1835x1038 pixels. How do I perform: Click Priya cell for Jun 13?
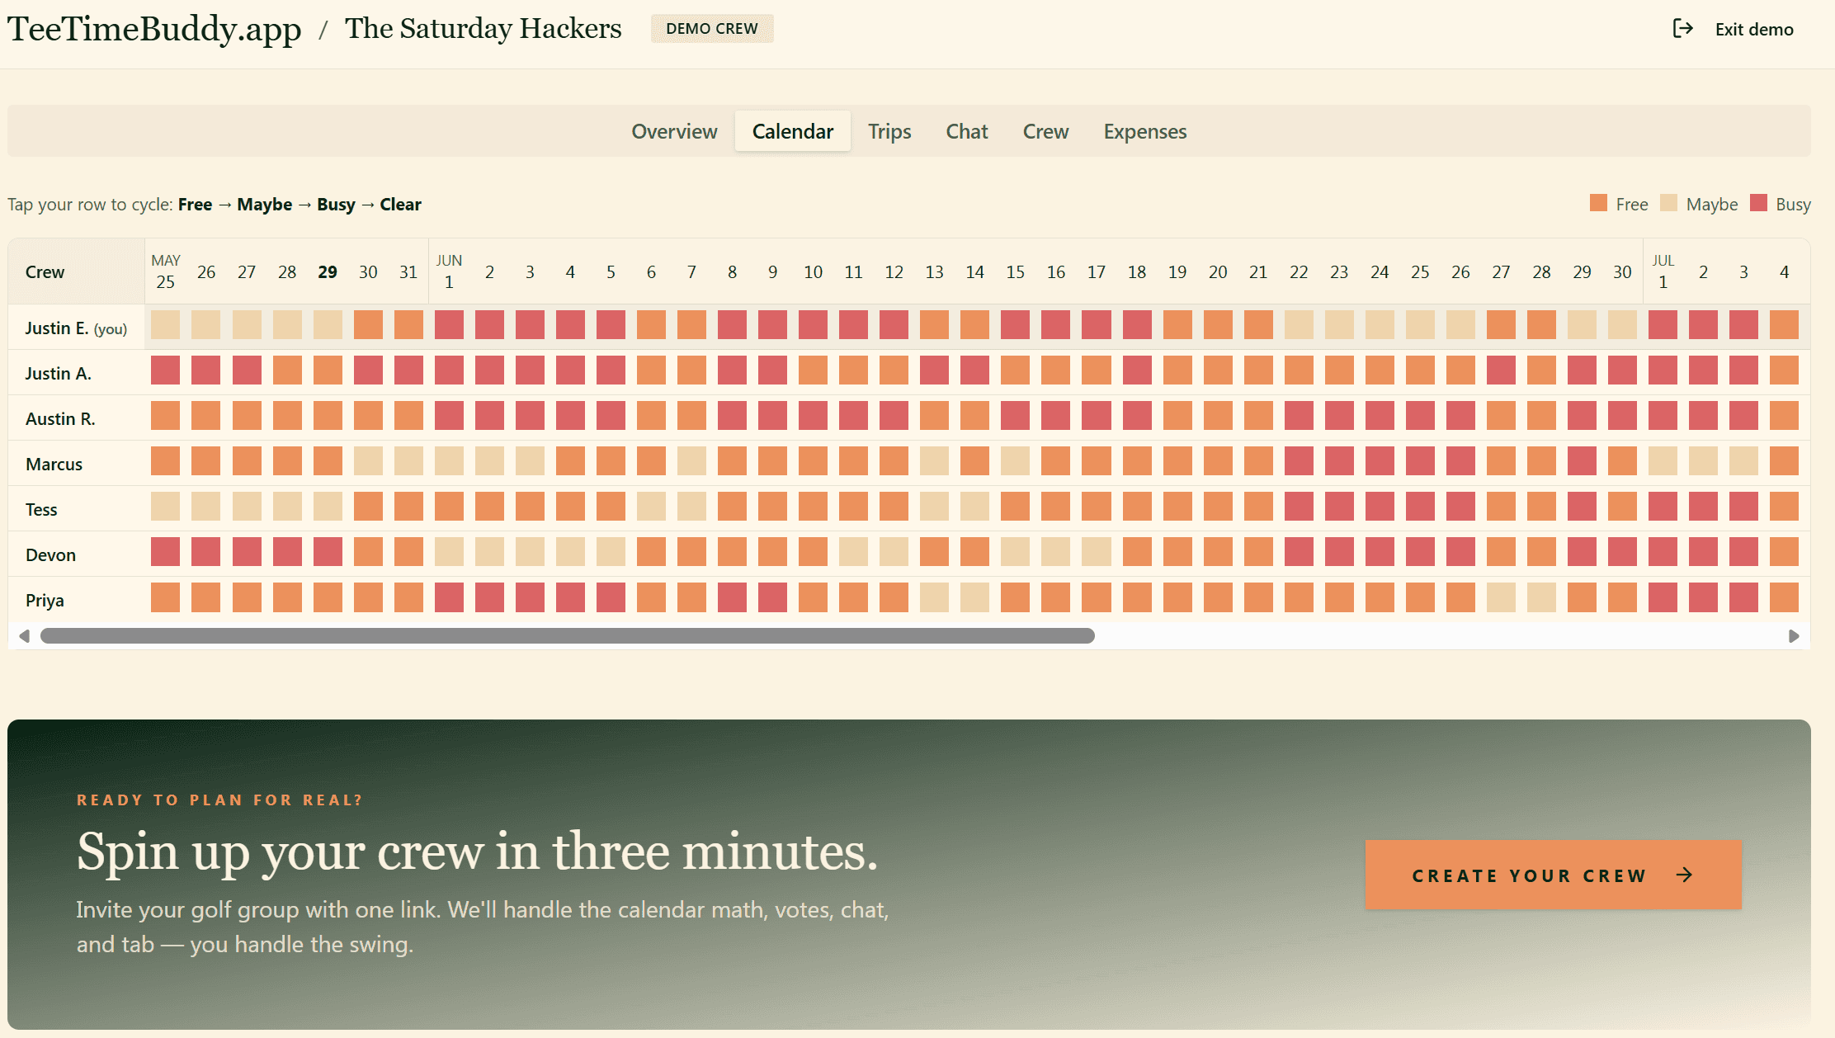pos(934,597)
